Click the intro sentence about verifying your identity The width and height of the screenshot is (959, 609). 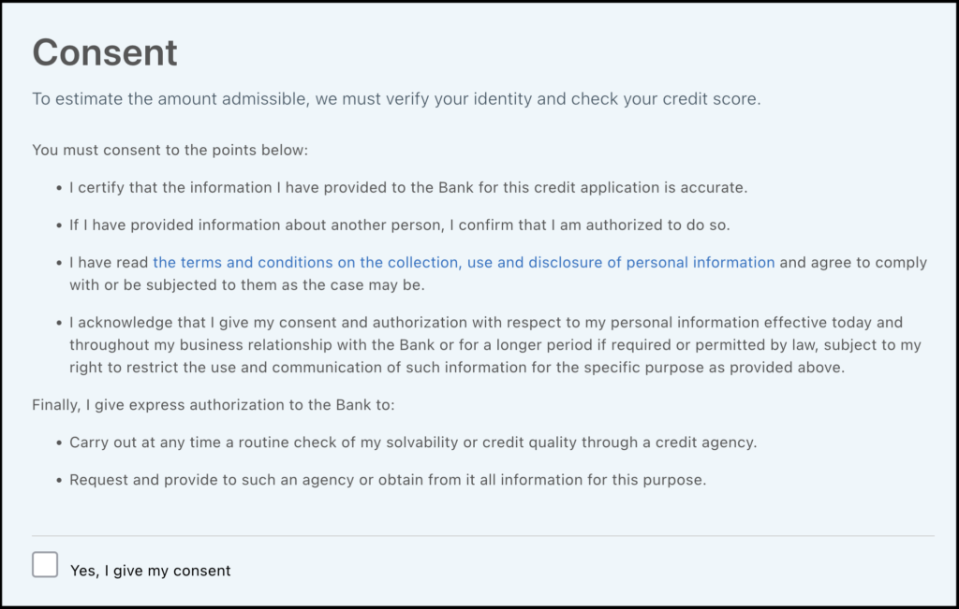395,99
